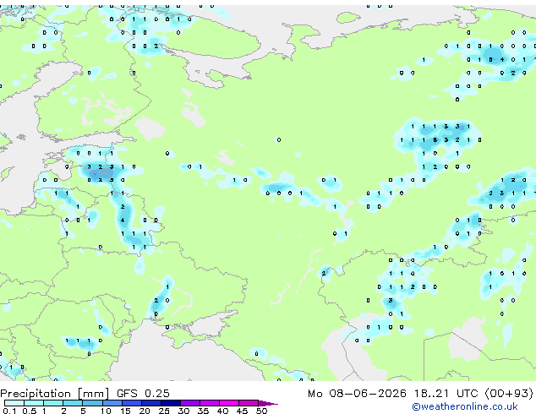Select the 10–15 mm legend color swatch
536x414 pixels.
pyautogui.click(x=112, y=403)
